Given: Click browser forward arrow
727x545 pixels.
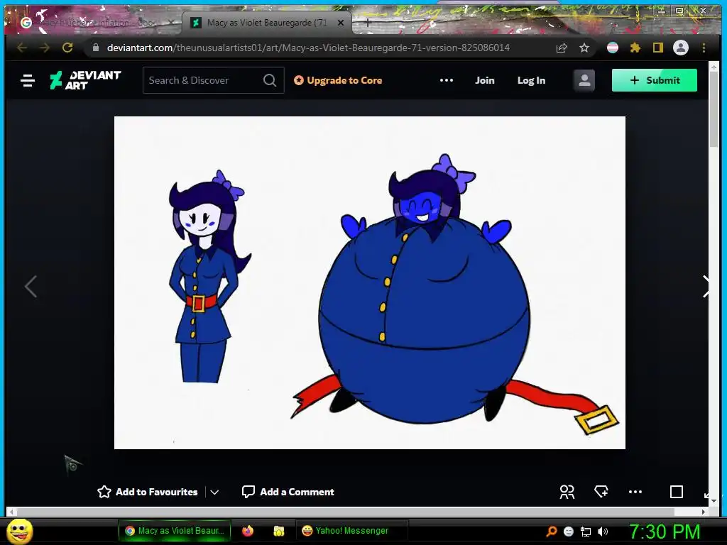Looking at the screenshot, I should (45, 48).
